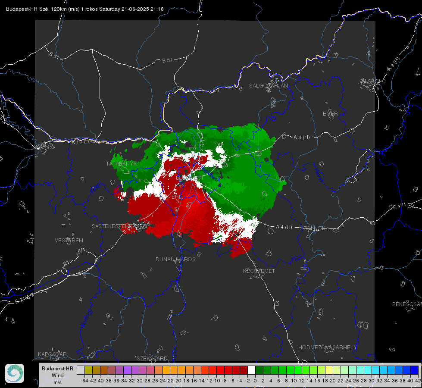Select the yellow legend swatch between 18 and 20
This screenshot has width=422, height=388.
[329, 370]
